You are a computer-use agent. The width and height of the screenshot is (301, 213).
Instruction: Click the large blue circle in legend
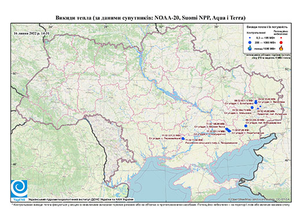click(250, 42)
